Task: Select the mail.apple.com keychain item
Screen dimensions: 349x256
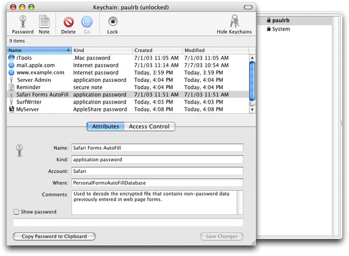Action: coord(36,66)
